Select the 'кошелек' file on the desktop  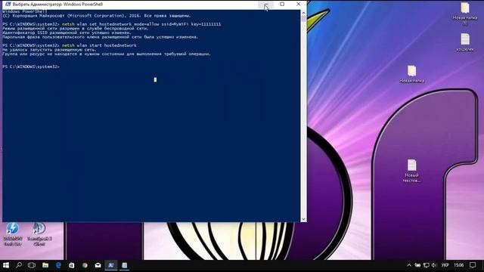click(465, 42)
